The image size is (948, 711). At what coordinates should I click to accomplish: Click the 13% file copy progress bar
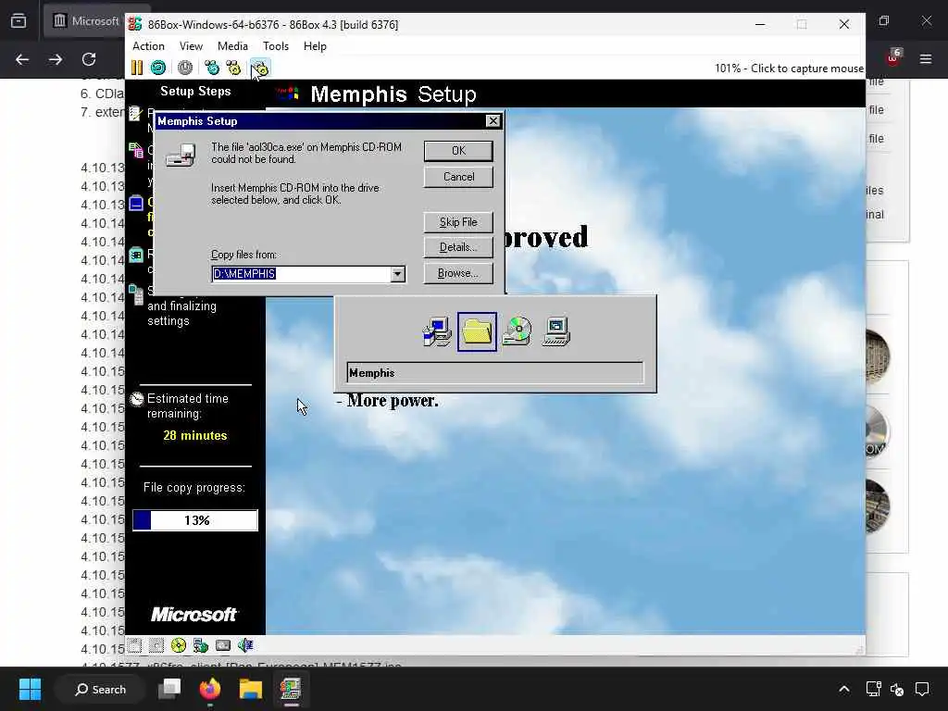coord(195,520)
